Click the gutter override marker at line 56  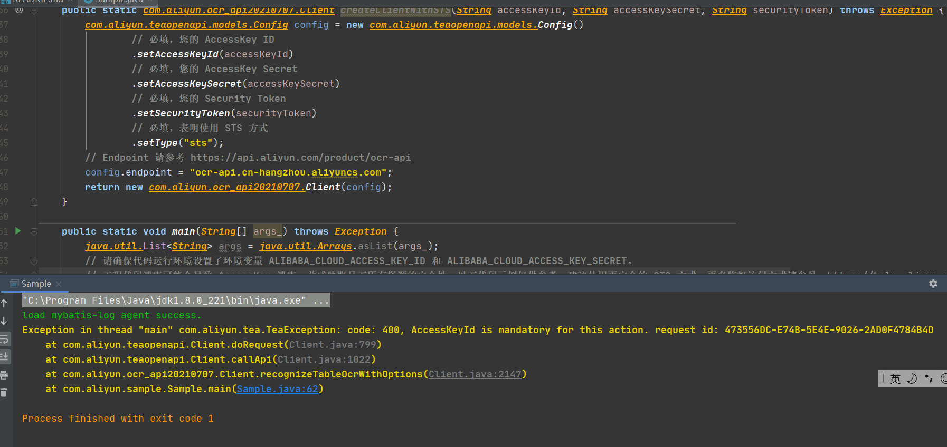point(20,10)
